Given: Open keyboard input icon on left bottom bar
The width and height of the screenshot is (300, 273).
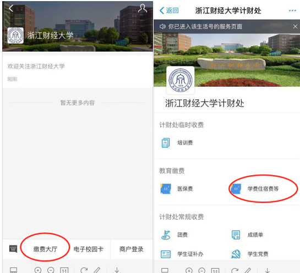Looking at the screenshot, I should [13, 249].
